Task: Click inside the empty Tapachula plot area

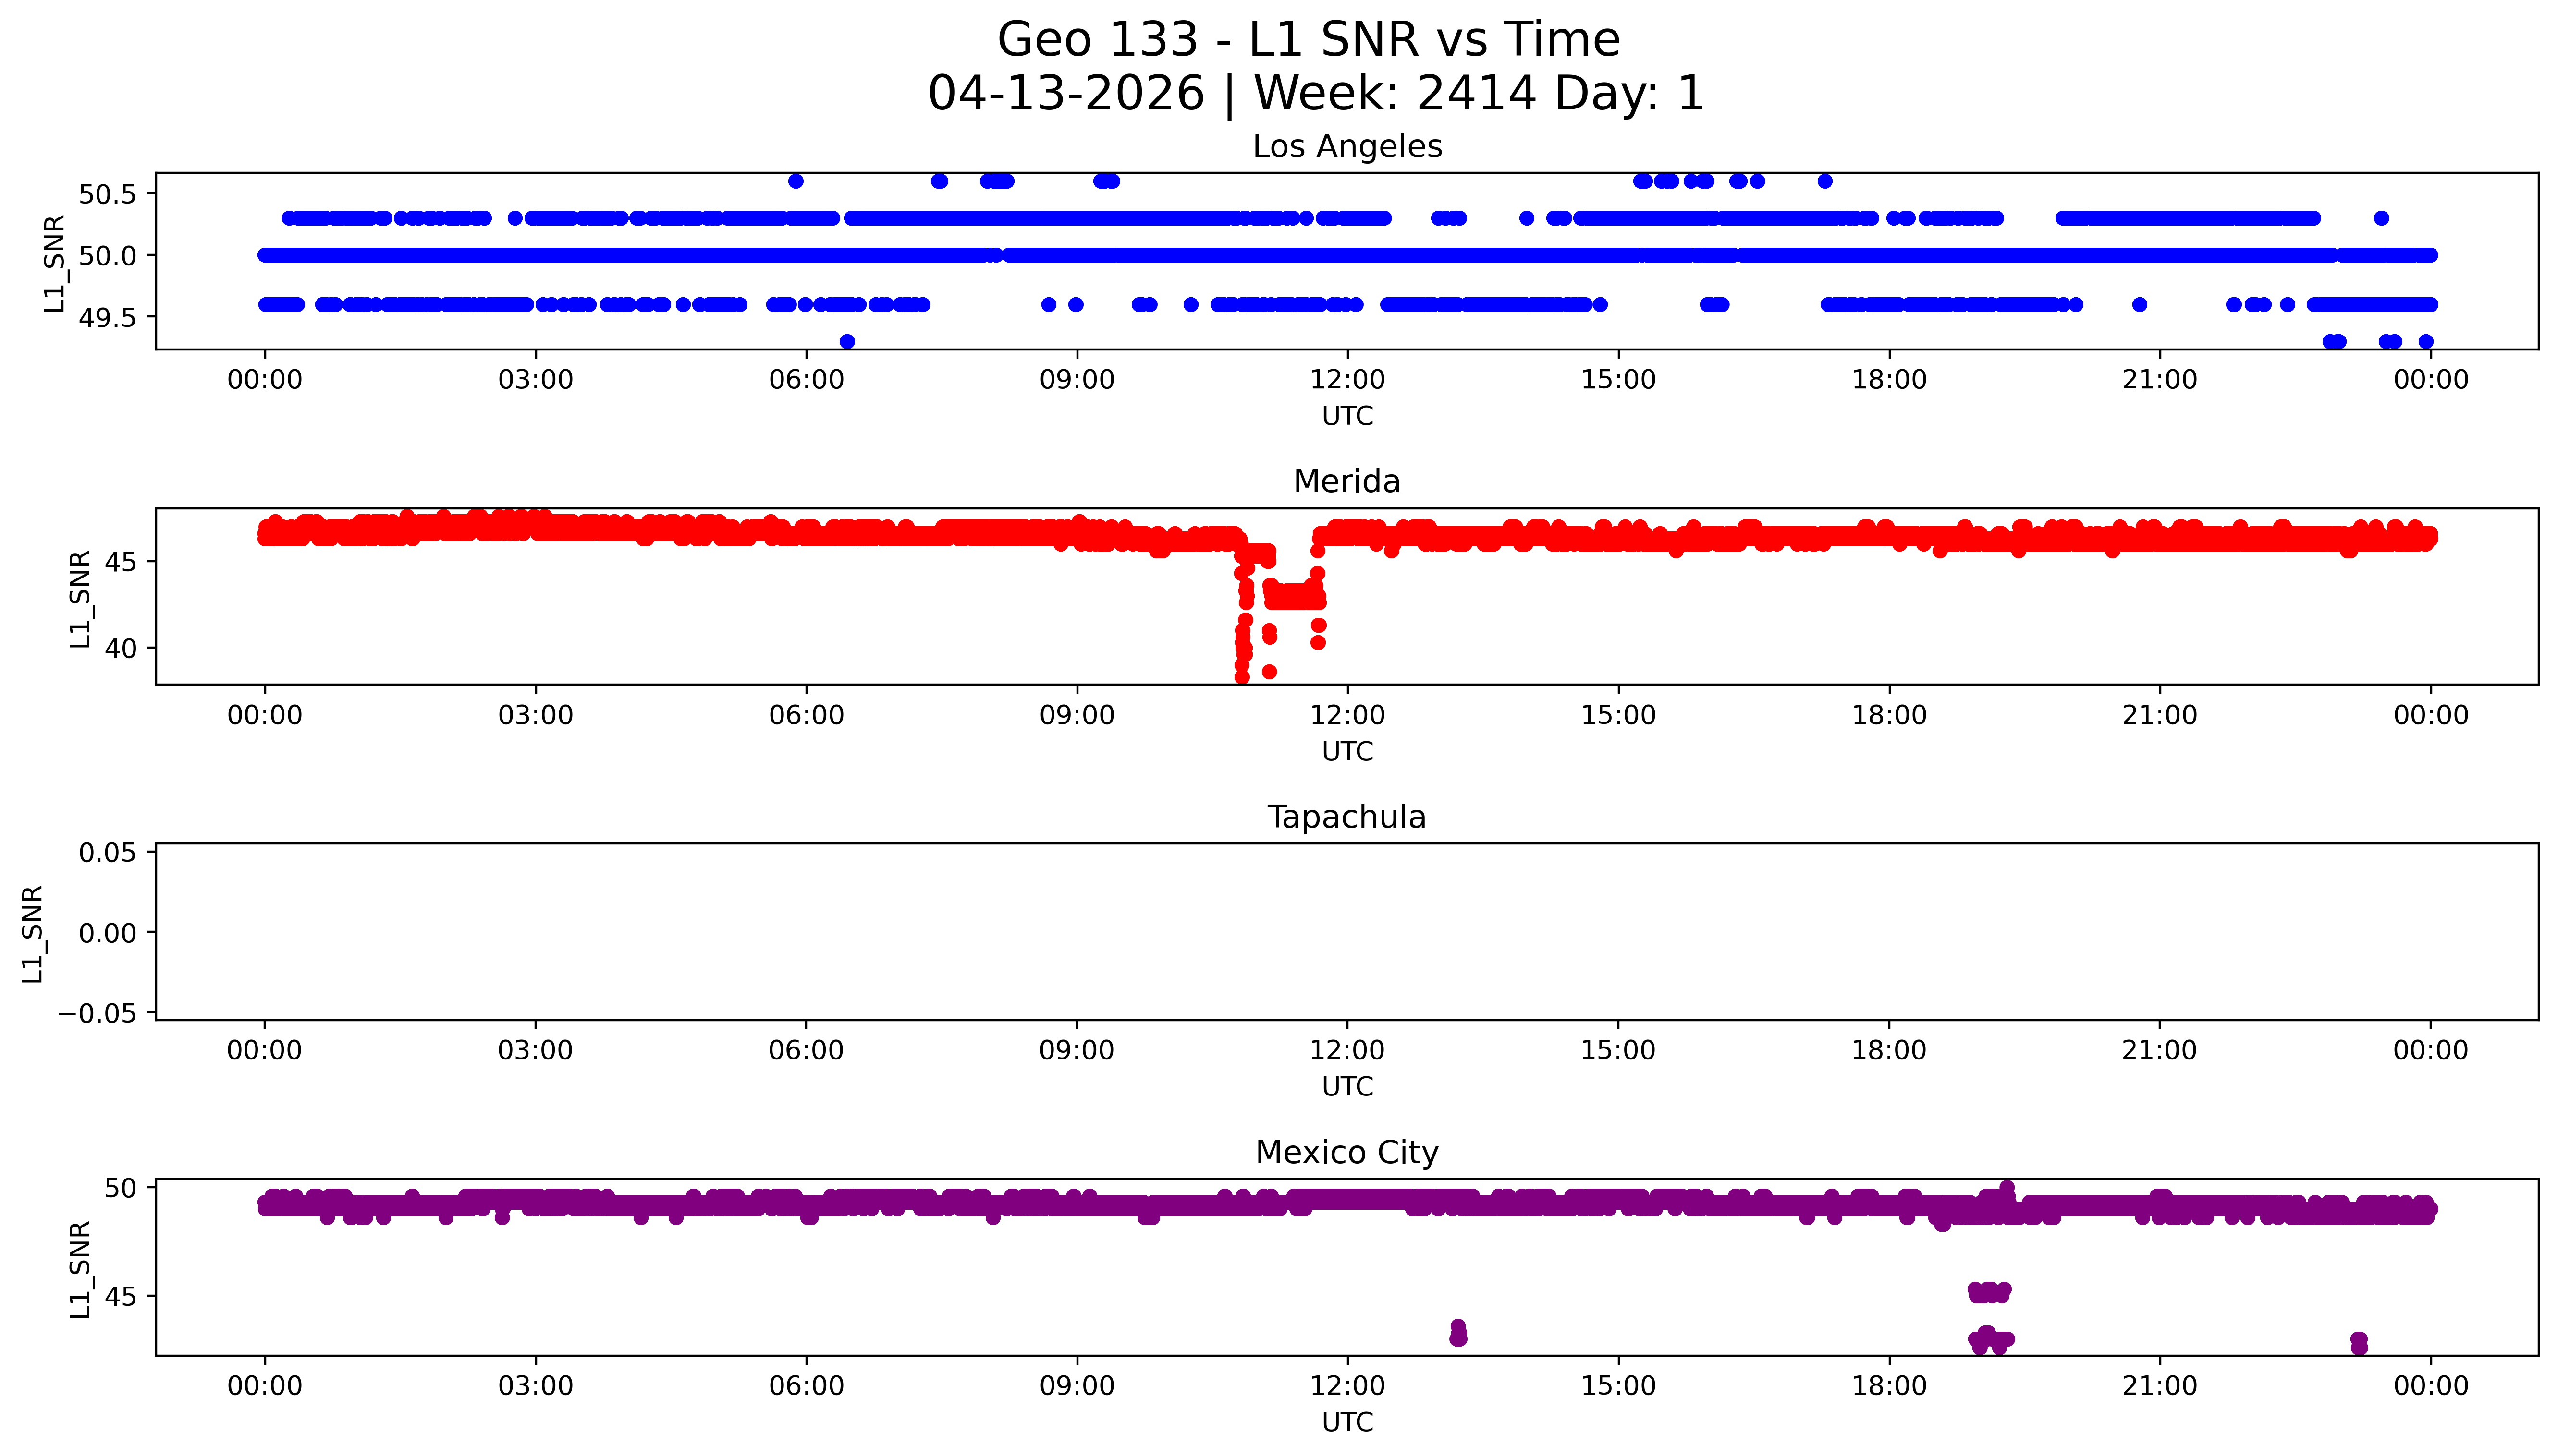Action: [1346, 931]
